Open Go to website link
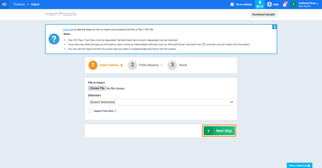The height and width of the screenshot is (168, 322). (244, 4)
